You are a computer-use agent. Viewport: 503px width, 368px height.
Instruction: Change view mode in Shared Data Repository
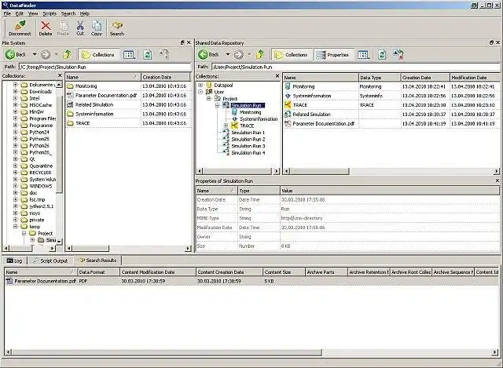tap(363, 55)
